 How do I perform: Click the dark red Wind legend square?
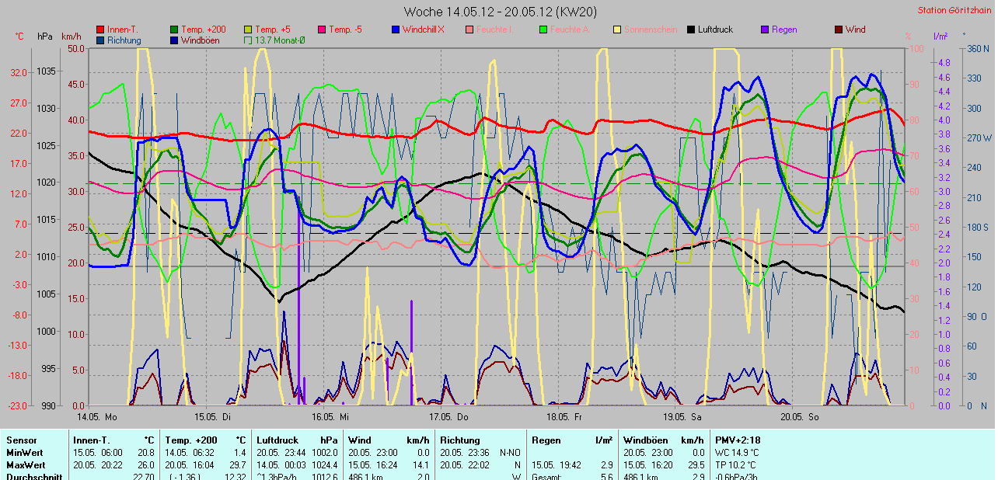point(839,30)
